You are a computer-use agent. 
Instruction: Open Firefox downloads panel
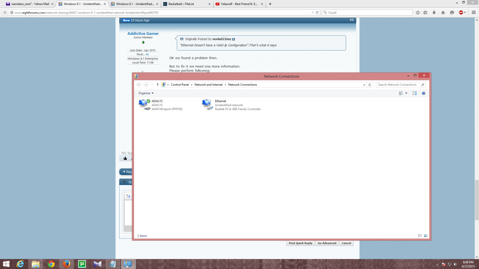(x=434, y=13)
